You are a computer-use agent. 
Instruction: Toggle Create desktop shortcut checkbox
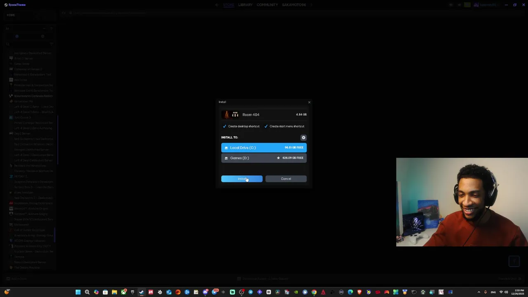[x=224, y=126]
